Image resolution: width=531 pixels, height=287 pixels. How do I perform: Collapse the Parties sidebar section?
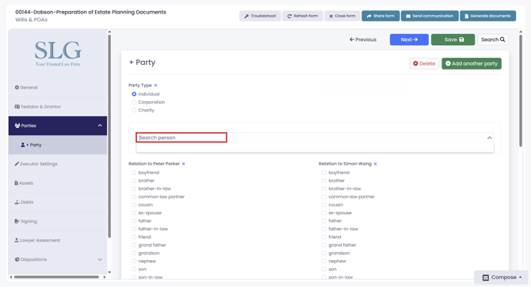click(x=100, y=126)
